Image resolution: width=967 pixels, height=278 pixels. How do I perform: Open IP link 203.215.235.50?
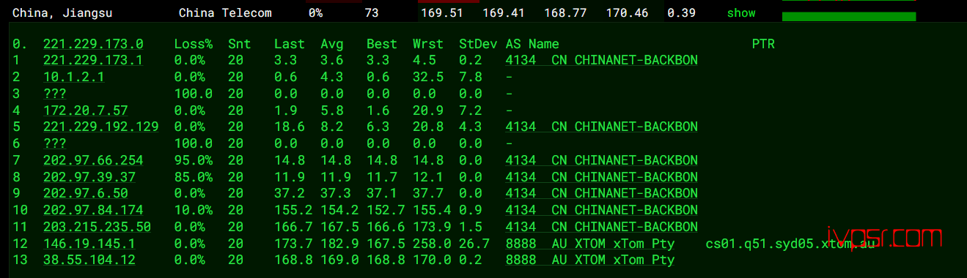point(97,227)
